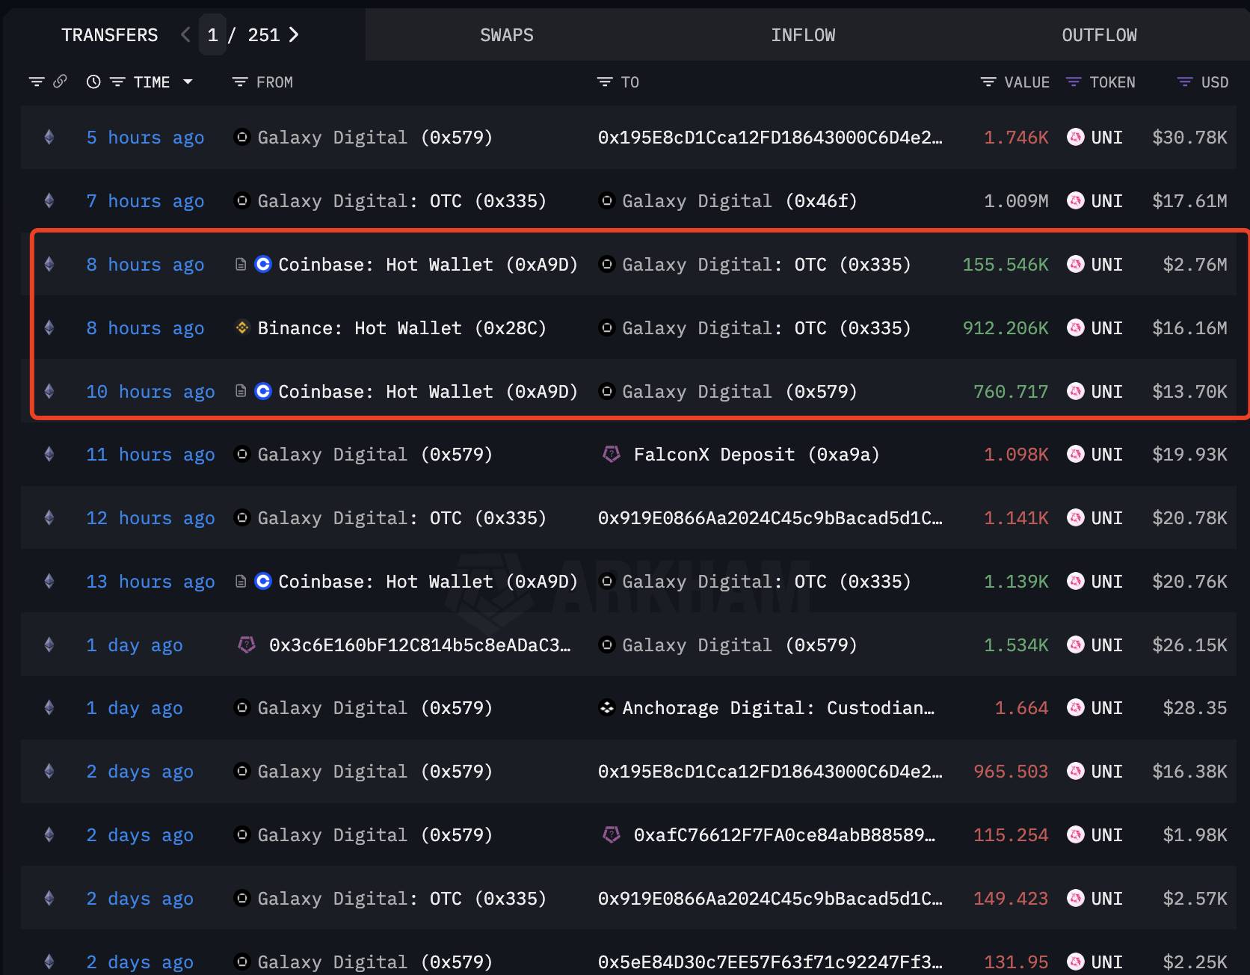Open the VALUE column filter icon

pos(988,82)
